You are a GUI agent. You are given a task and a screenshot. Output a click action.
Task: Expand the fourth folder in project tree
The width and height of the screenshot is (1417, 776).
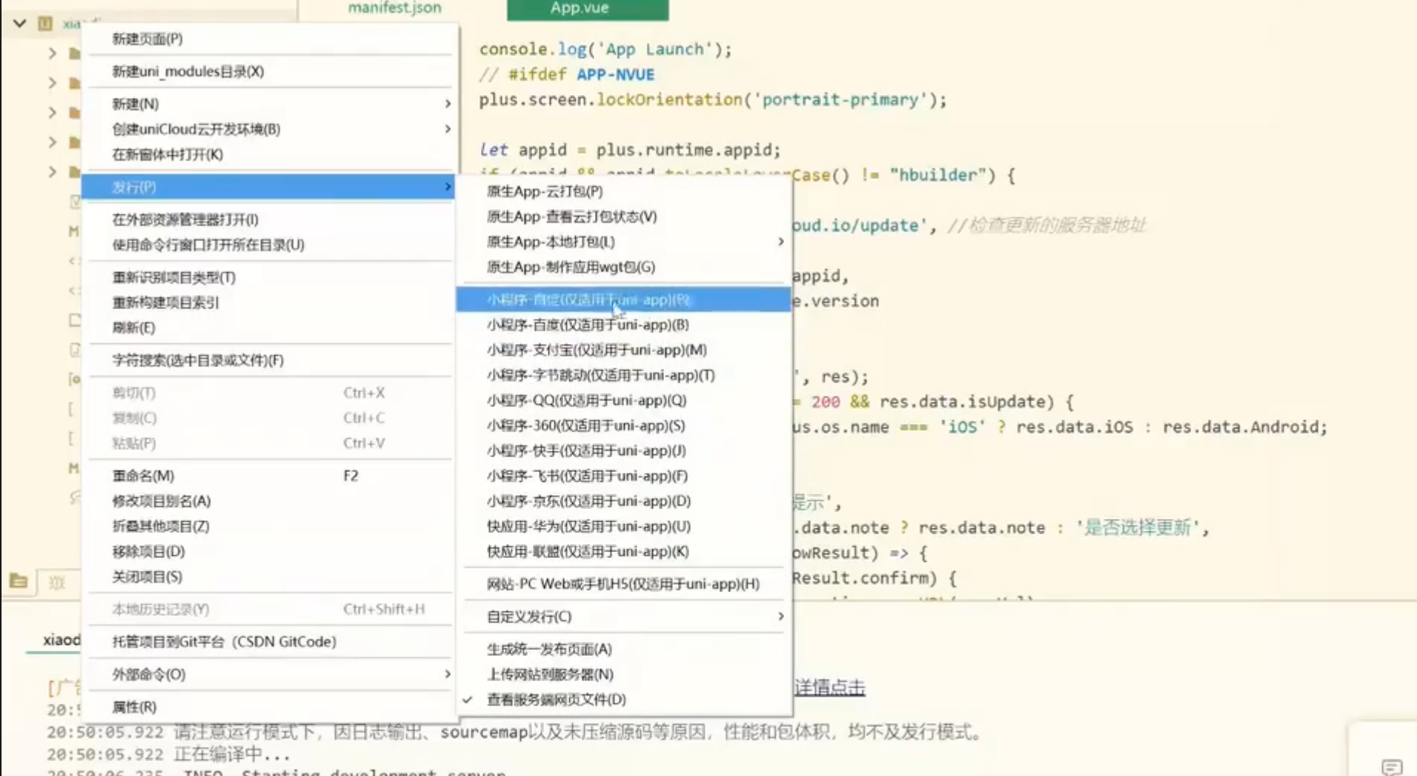52,142
